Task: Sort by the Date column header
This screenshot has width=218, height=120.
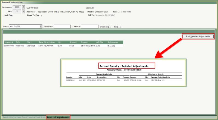Action: (x=30, y=42)
